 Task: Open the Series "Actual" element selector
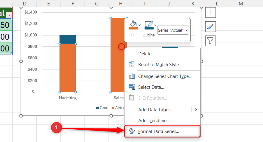tap(173, 30)
